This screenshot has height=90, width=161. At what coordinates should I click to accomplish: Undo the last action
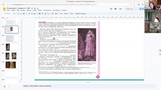pos(18,13)
